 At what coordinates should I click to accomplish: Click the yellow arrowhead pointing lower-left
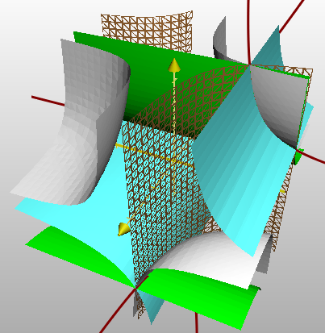pyautogui.click(x=124, y=229)
